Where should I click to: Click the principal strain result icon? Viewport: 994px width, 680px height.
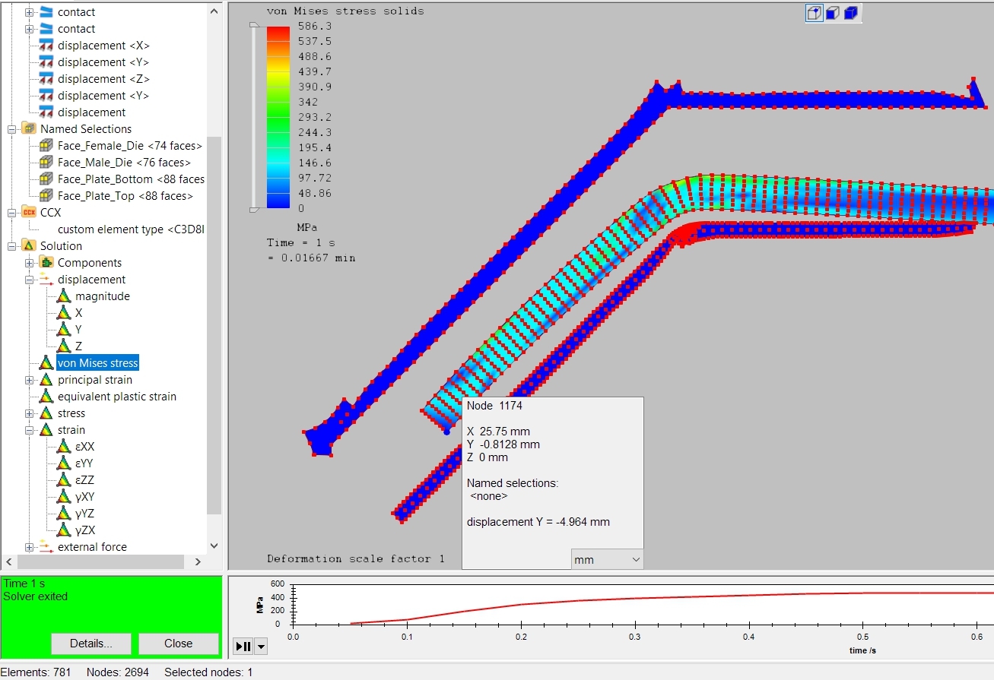click(x=46, y=380)
